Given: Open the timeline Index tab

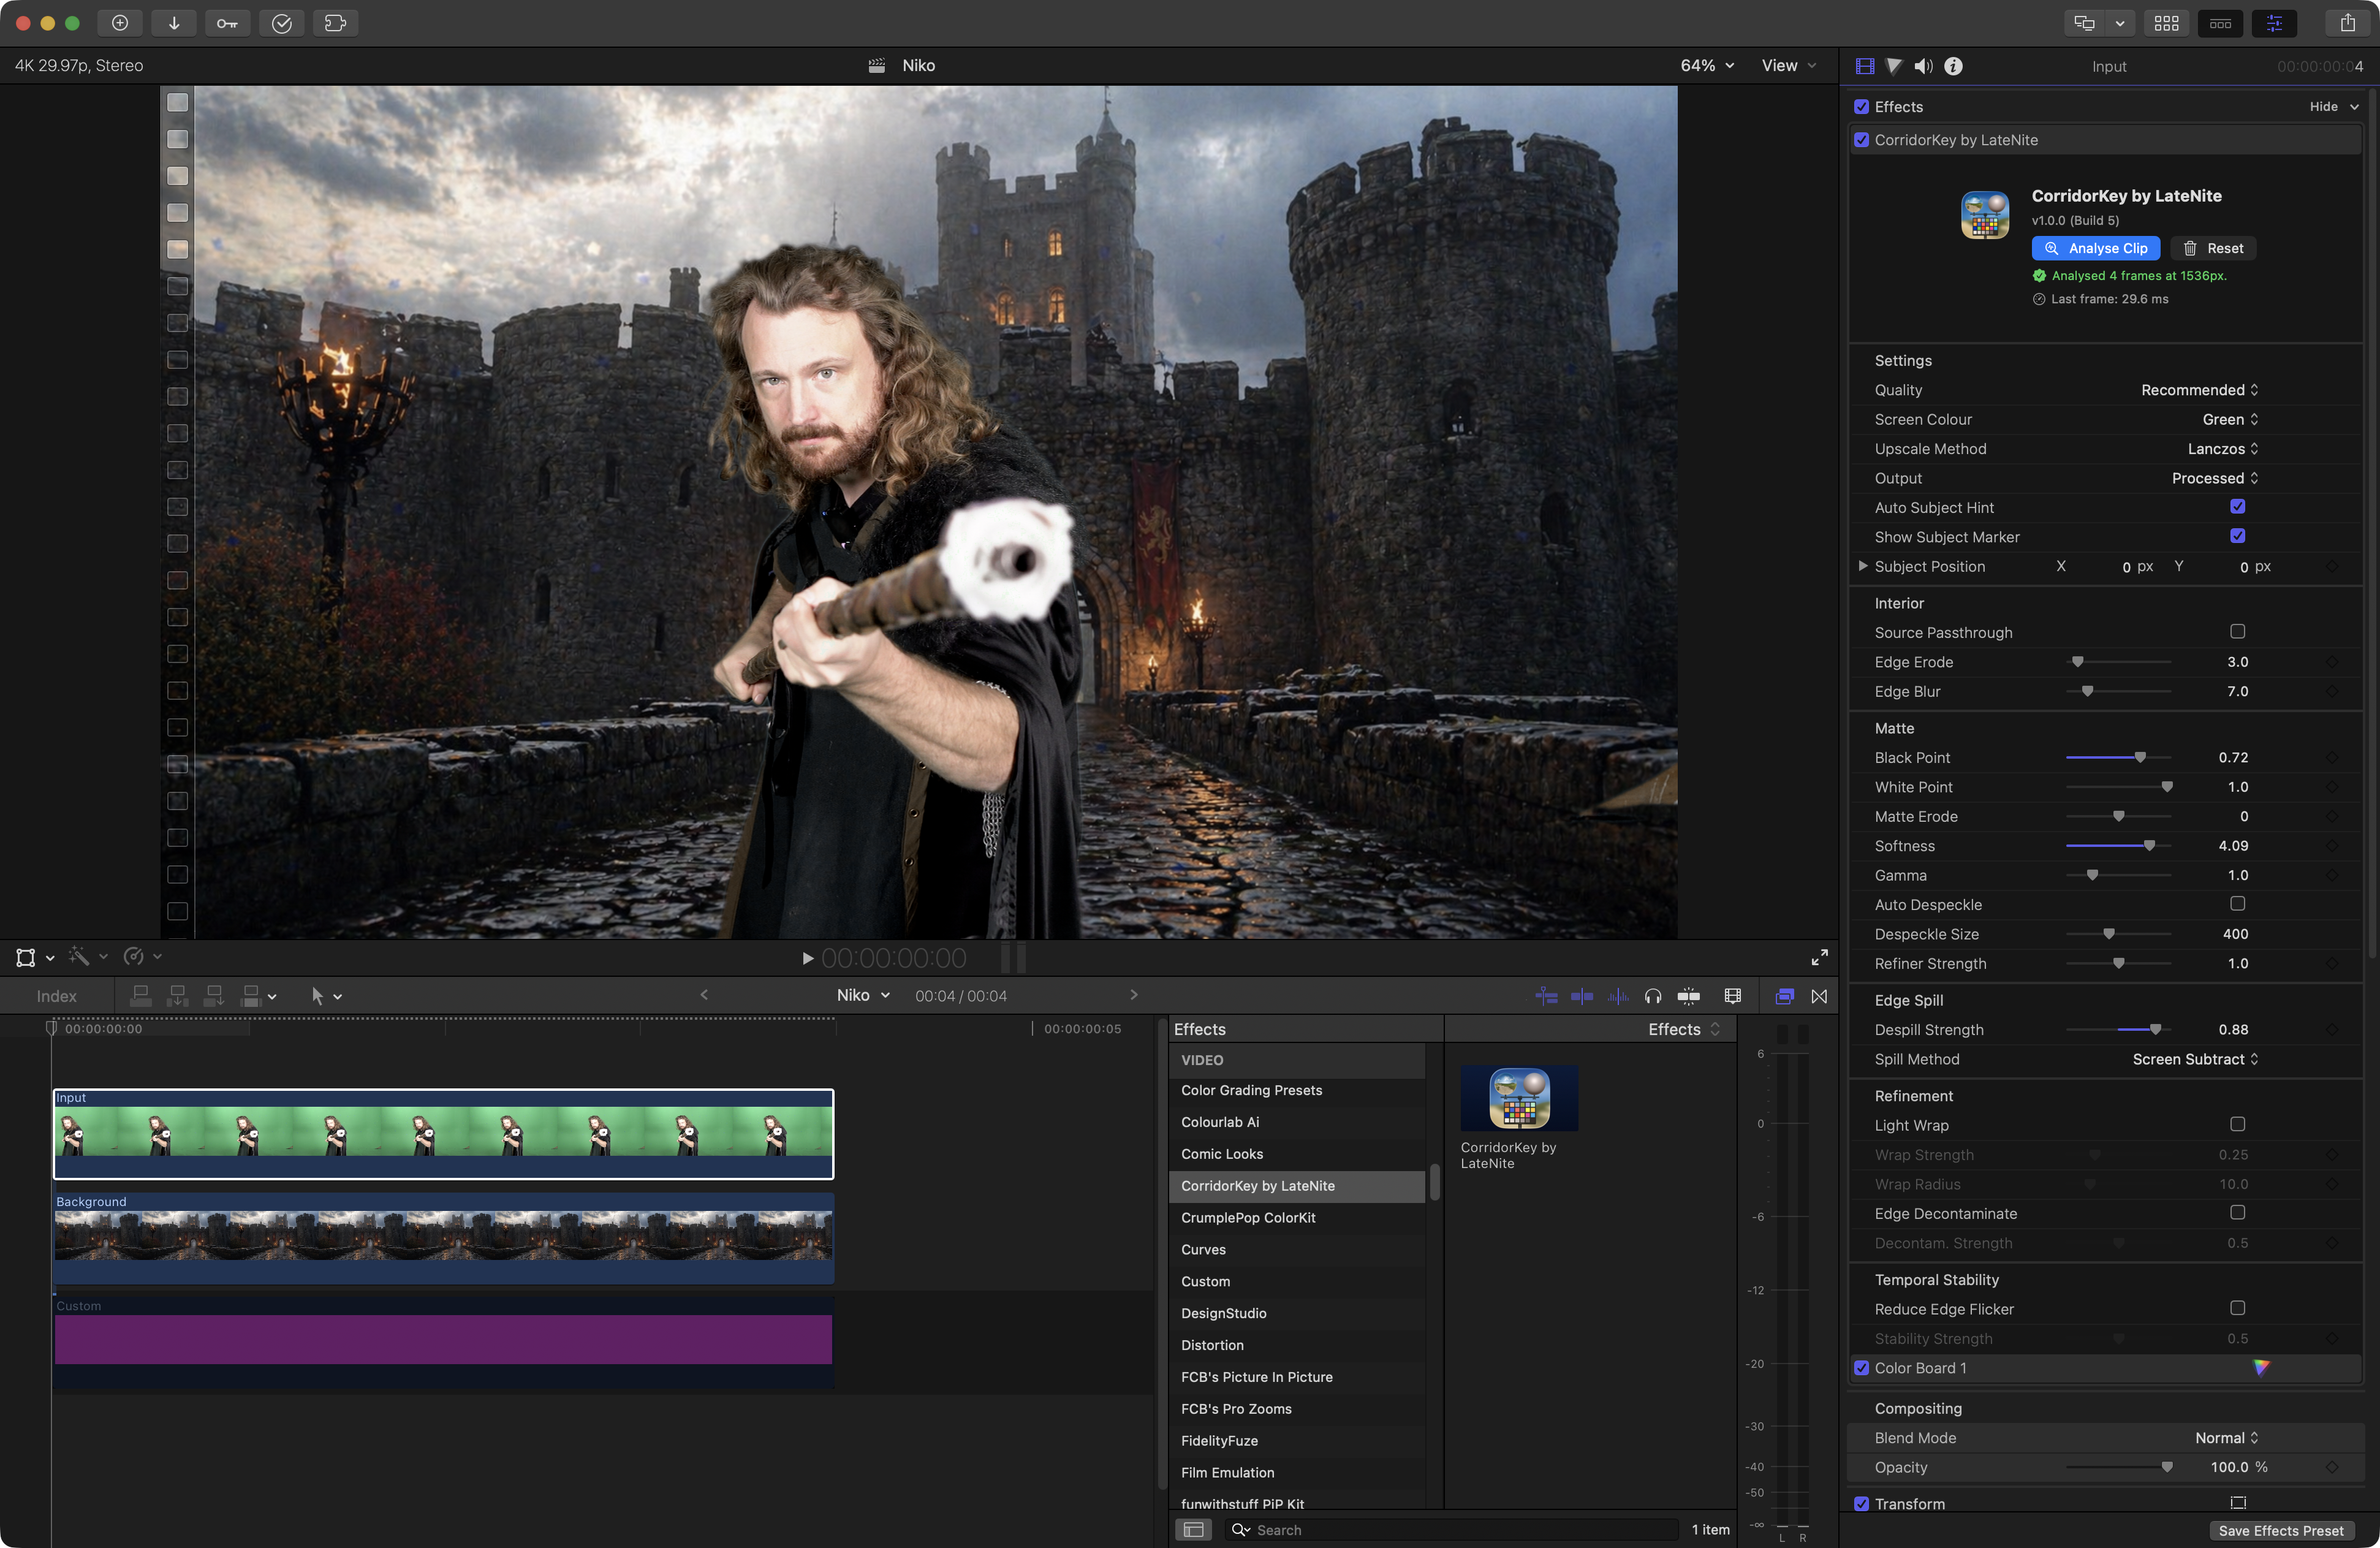Looking at the screenshot, I should click(56, 996).
